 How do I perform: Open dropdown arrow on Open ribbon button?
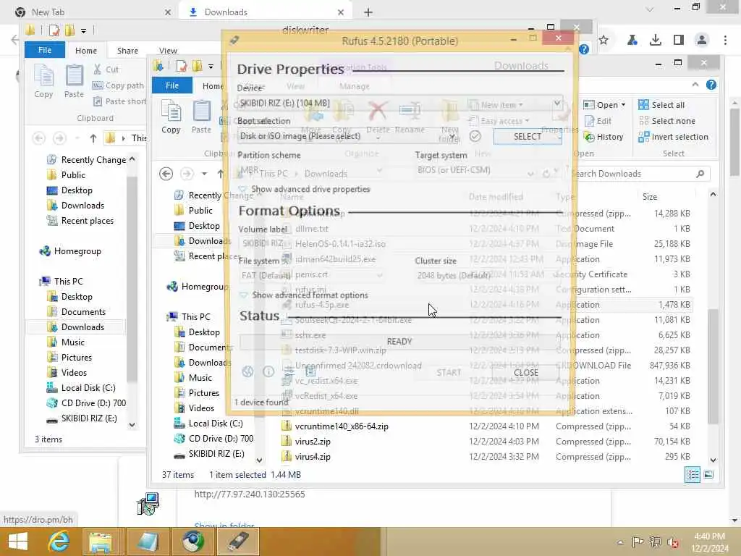(623, 105)
